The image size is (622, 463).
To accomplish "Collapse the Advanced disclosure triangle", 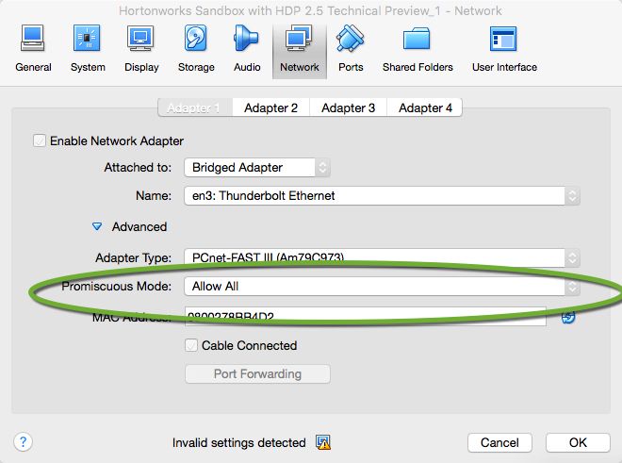I will [97, 226].
